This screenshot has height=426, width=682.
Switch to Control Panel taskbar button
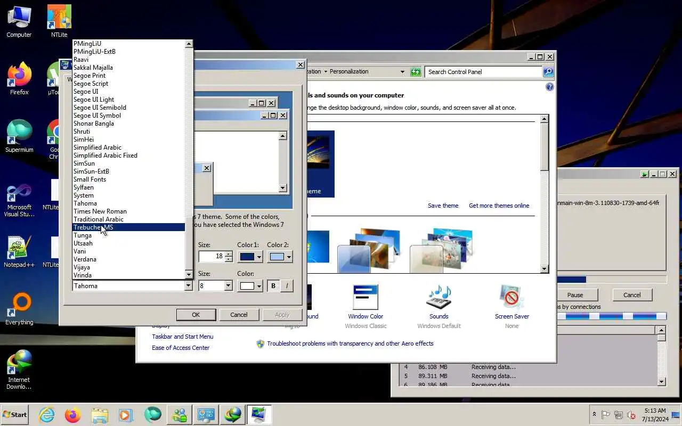(x=206, y=414)
